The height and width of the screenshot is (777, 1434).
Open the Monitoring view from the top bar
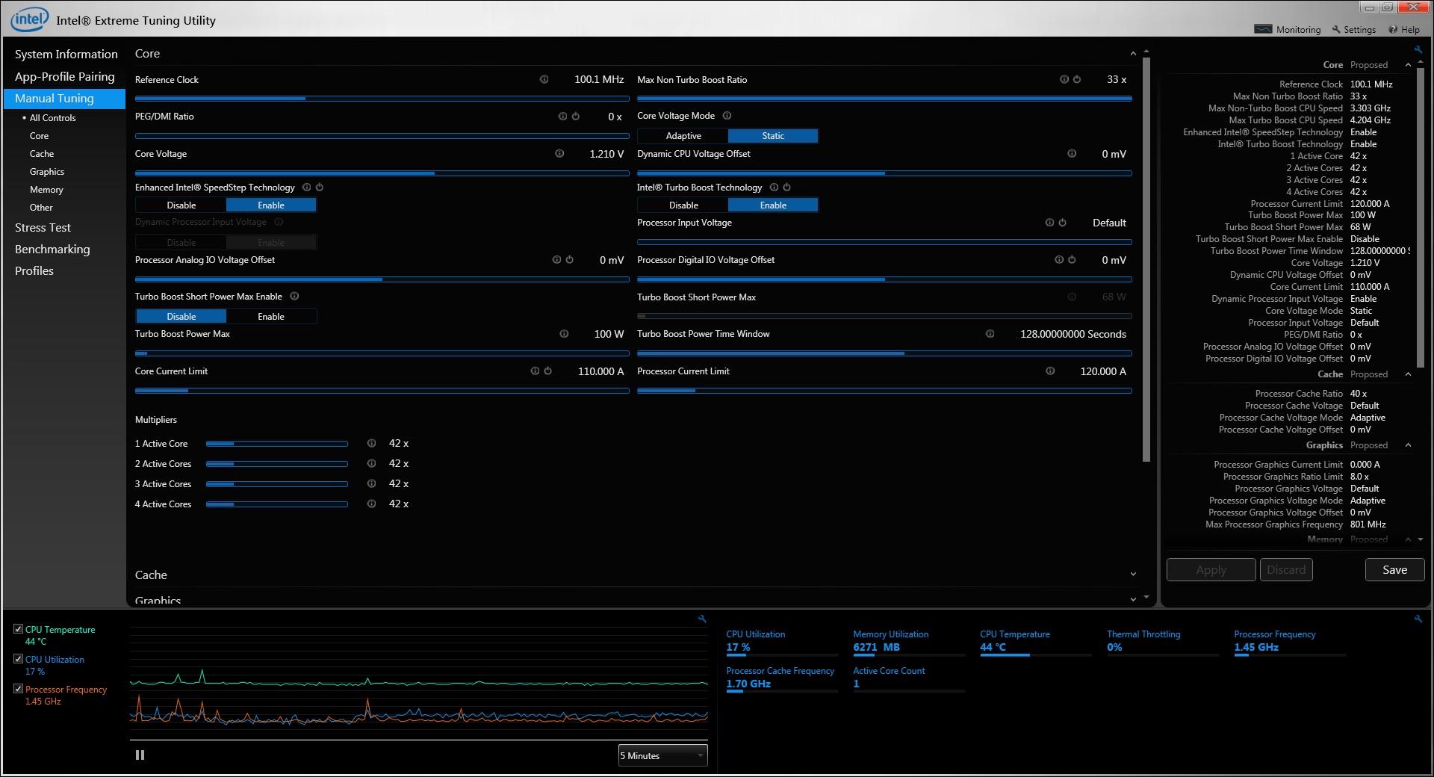pos(1288,30)
